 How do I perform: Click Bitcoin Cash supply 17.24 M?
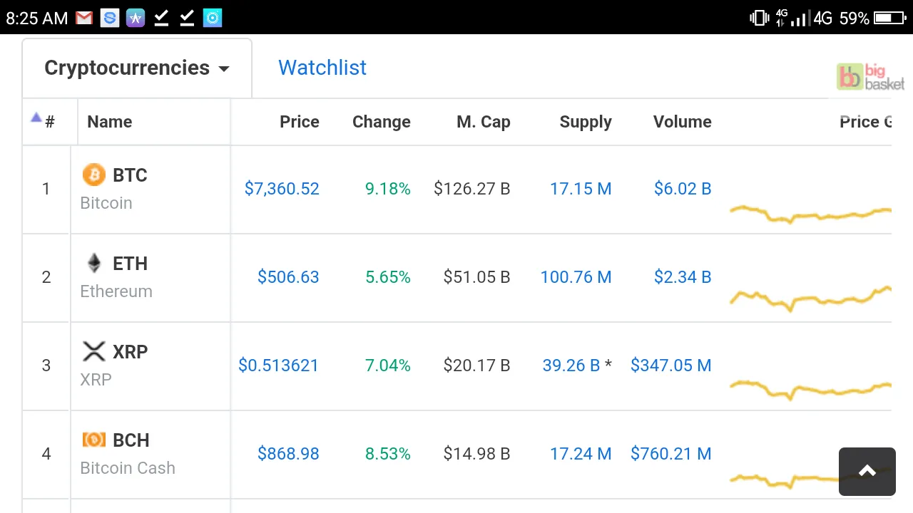tap(581, 454)
